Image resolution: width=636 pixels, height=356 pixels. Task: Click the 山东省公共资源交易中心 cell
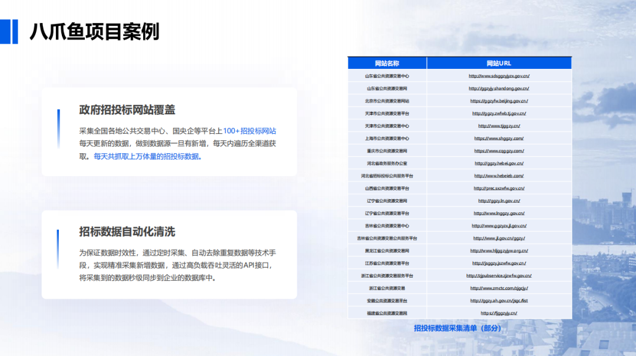coord(387,76)
